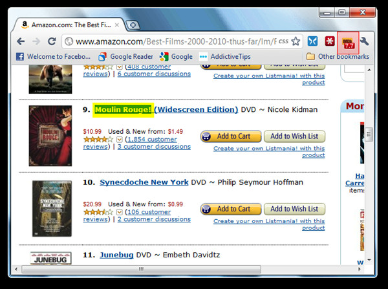The image size is (388, 289).
Task: Add Moulin Rouge to cart
Action: tap(231, 136)
